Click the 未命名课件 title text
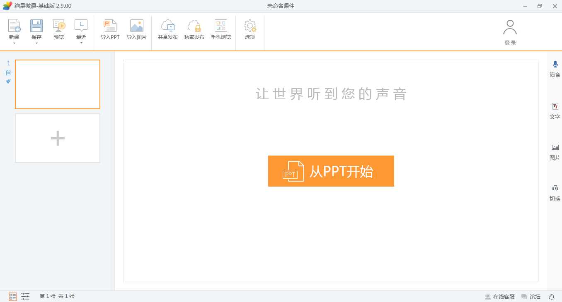 click(281, 6)
